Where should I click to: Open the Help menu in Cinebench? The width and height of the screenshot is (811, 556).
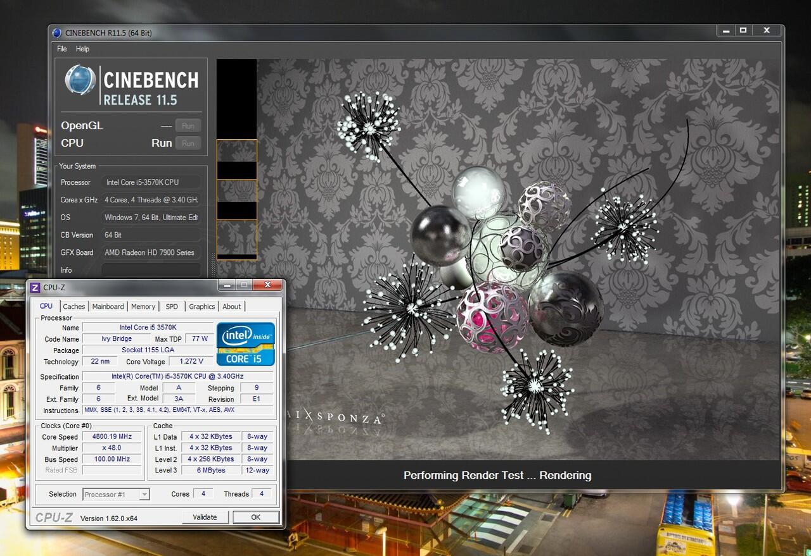pyautogui.click(x=82, y=49)
